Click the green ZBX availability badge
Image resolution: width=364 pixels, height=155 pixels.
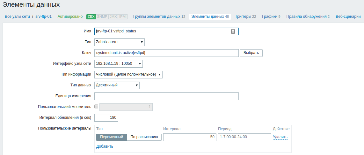click(91, 17)
